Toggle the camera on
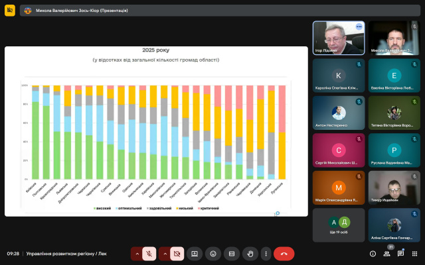This screenshot has width=425, height=265. [x=177, y=253]
